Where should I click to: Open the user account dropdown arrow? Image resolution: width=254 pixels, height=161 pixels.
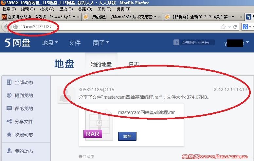click(247, 42)
